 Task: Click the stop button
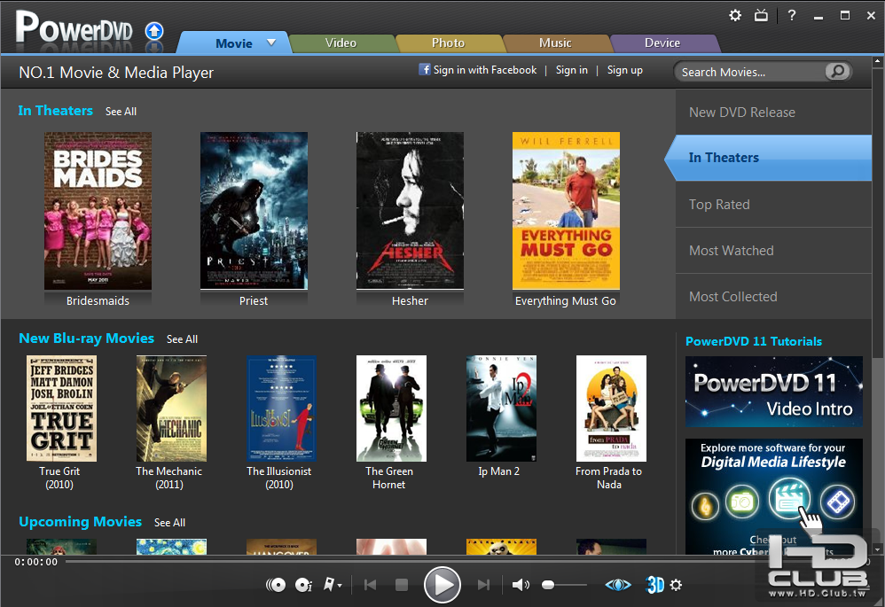[402, 585]
